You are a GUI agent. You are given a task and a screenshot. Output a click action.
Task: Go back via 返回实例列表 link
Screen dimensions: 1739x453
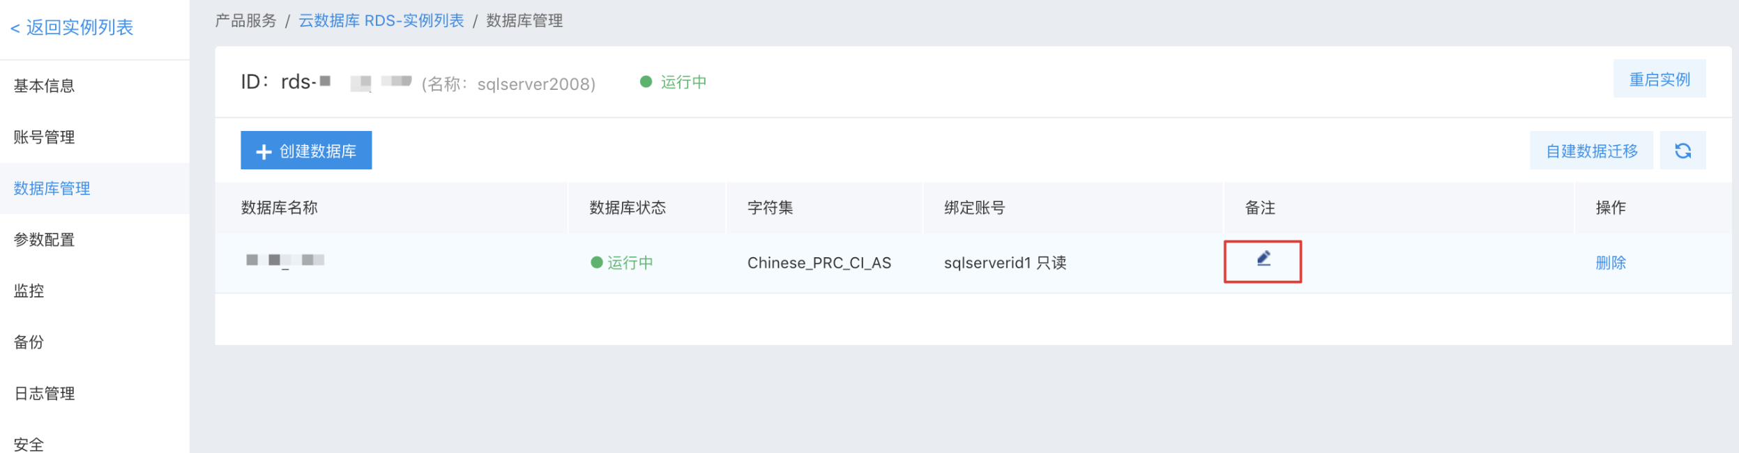72,28
